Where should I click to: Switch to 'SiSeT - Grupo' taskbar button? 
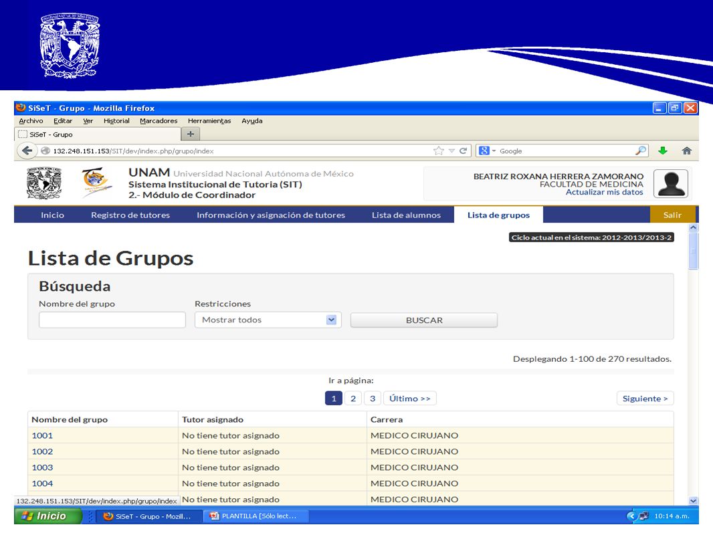[x=148, y=516]
